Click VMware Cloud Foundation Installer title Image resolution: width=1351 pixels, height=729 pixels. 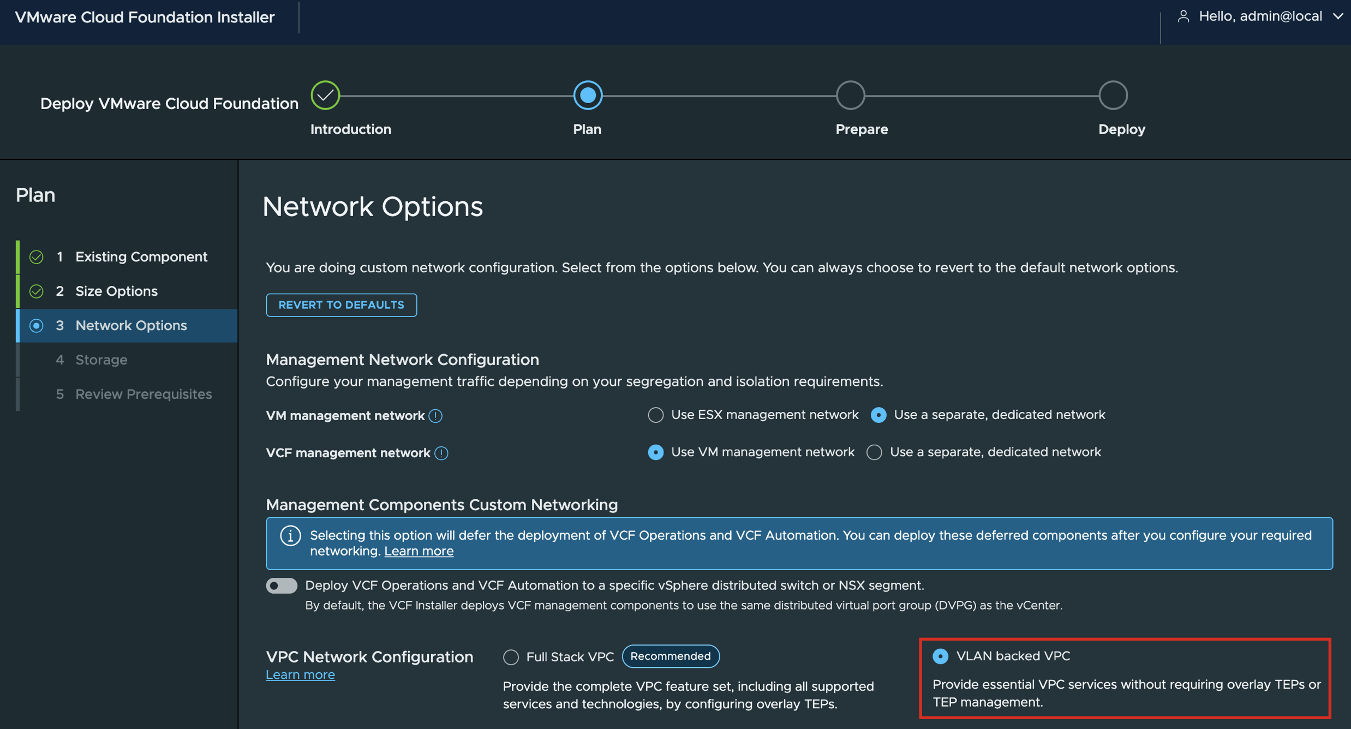(x=145, y=17)
